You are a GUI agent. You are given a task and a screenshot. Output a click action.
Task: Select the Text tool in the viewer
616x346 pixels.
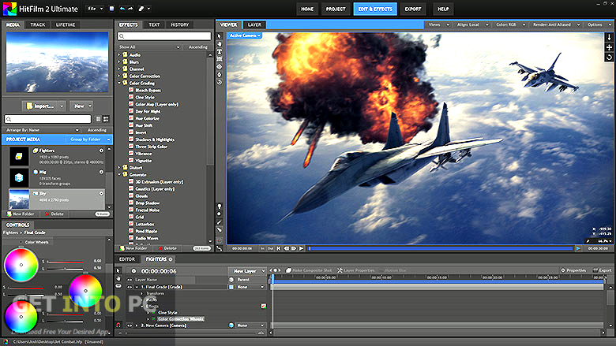220,52
